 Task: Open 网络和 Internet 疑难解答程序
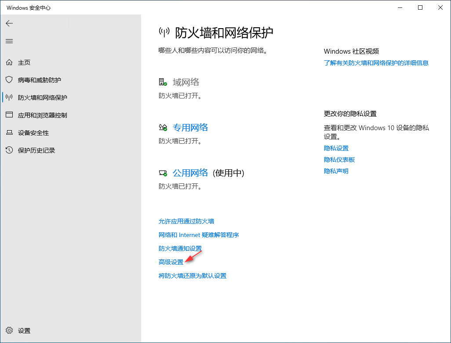[199, 235]
